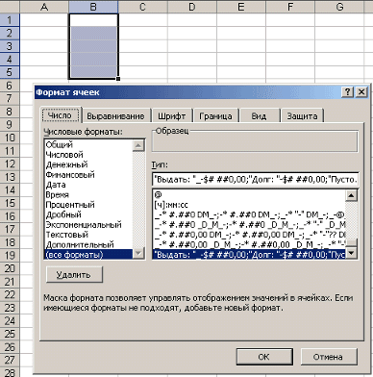Select the Числовой format
This screenshot has width=373, height=377.
pos(88,155)
